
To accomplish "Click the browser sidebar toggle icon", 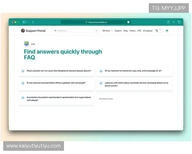I will tap(24, 22).
